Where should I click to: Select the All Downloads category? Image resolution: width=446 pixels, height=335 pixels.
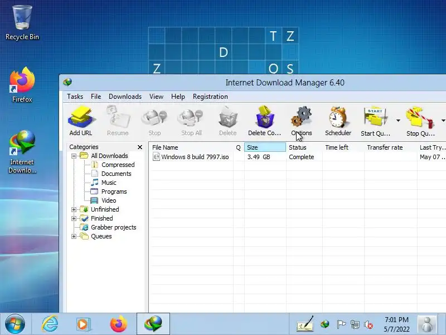(109, 156)
